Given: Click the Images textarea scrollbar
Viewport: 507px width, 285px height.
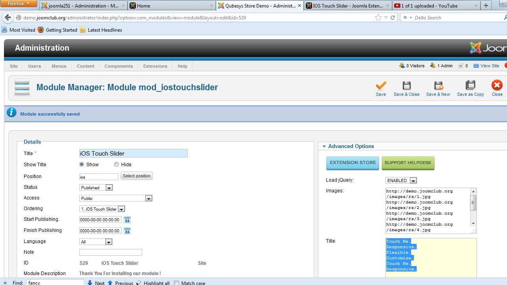Looking at the screenshot, I should point(473,207).
